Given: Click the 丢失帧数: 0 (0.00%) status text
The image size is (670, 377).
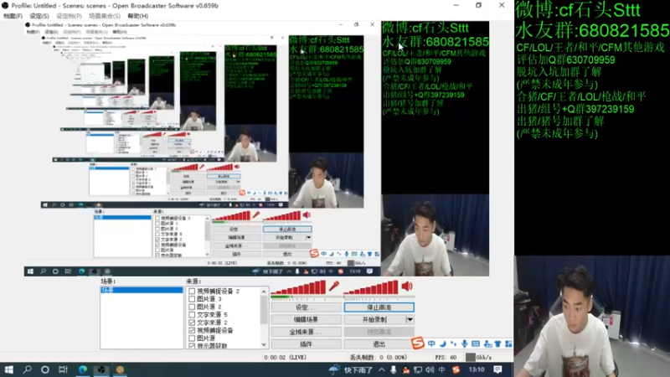Looking at the screenshot, I should pos(379,358).
